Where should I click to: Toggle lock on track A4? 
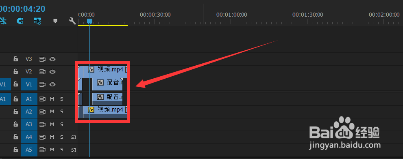pos(16,137)
